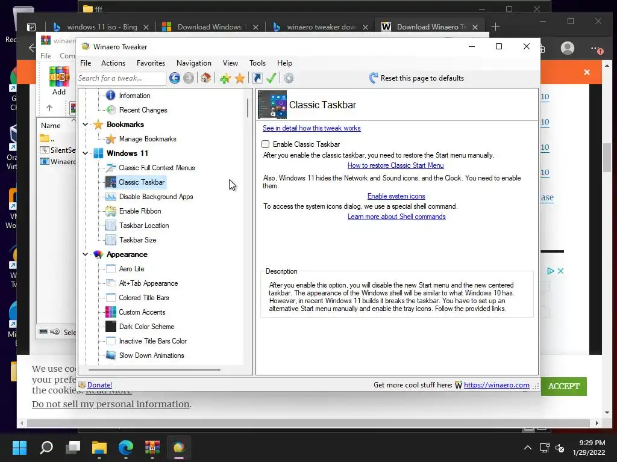Select Alt+Tab Appearance in tree
The height and width of the screenshot is (462, 617).
point(148,283)
